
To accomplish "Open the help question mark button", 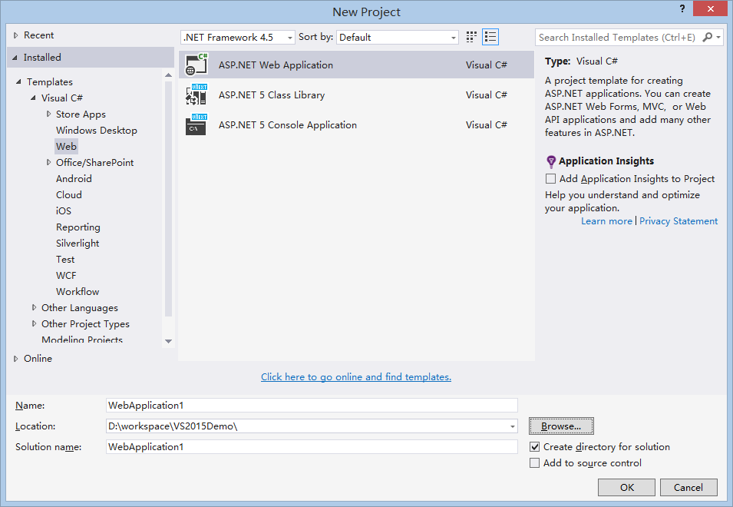I will tap(682, 8).
